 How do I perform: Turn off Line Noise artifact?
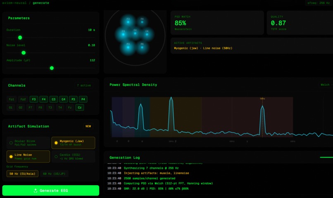tap(28, 157)
